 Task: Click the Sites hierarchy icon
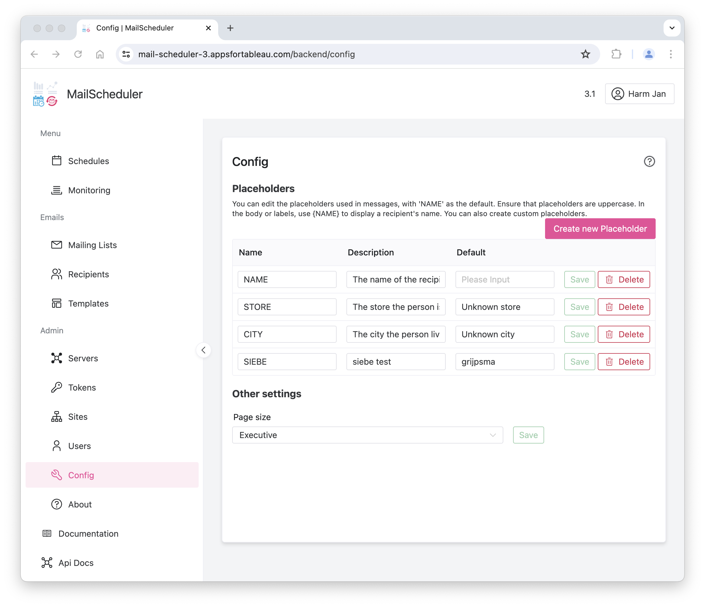(56, 416)
